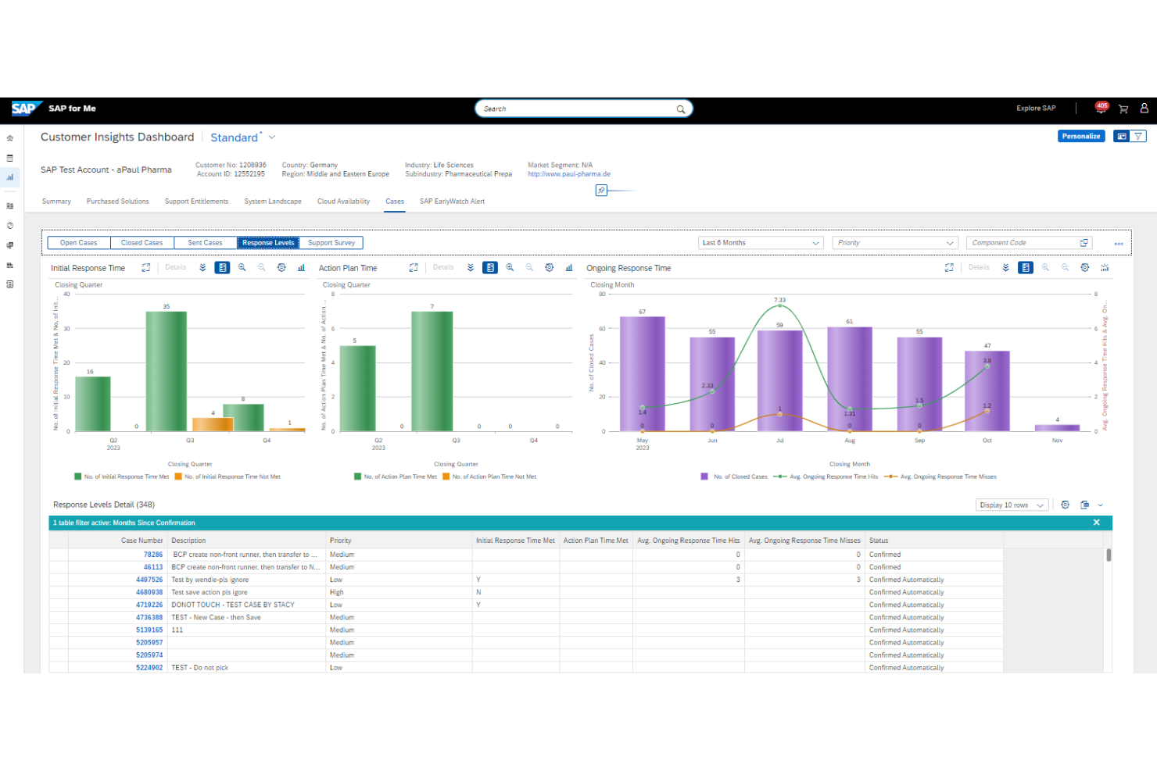
Task: Go to Support Entitlements tab
Action: tap(196, 202)
